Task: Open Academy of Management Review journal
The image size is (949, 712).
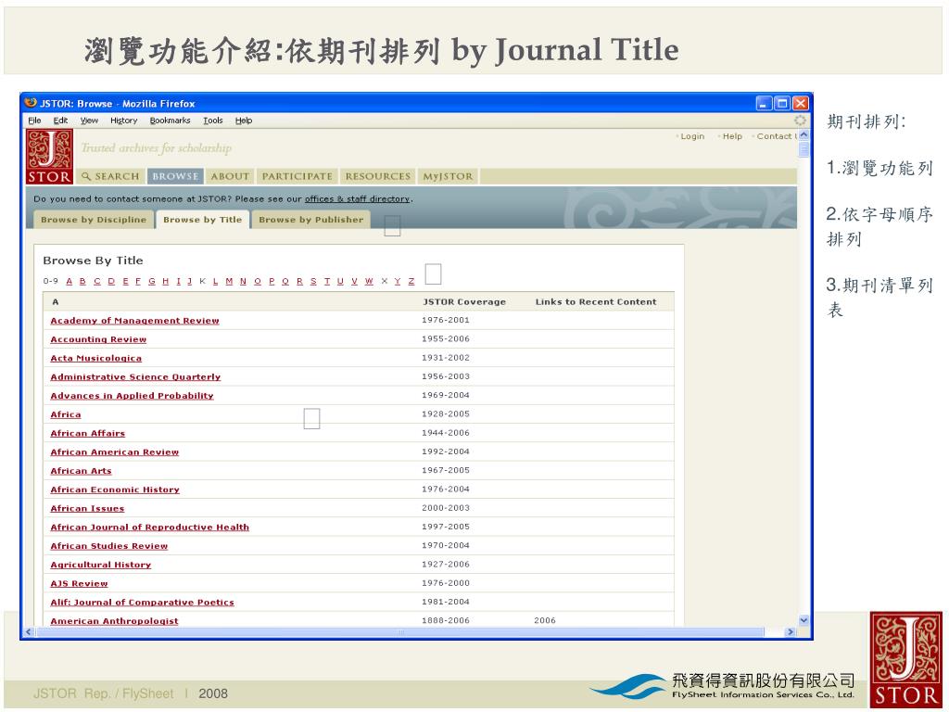Action: click(x=135, y=320)
